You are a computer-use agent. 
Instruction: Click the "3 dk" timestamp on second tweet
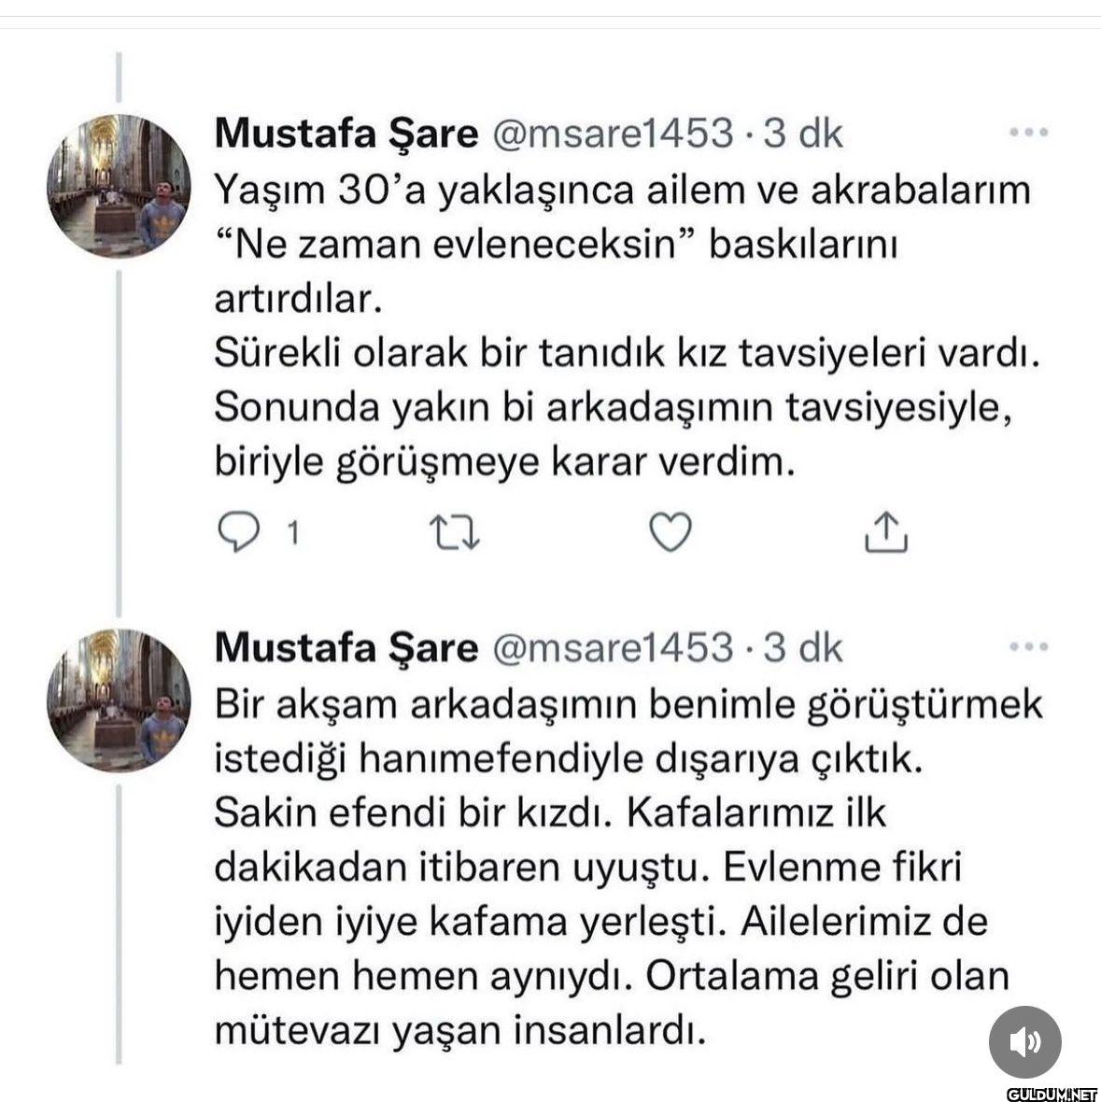(803, 646)
